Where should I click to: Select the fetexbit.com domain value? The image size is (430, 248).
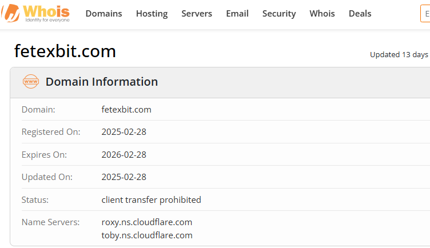126,110
